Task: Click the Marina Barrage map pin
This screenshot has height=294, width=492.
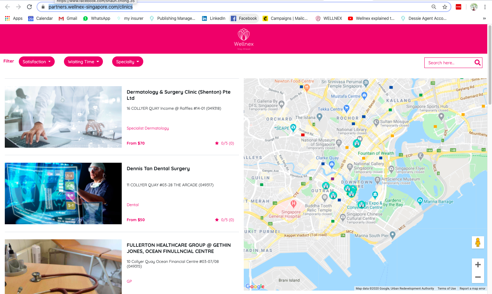Action: pyautogui.click(x=420, y=201)
